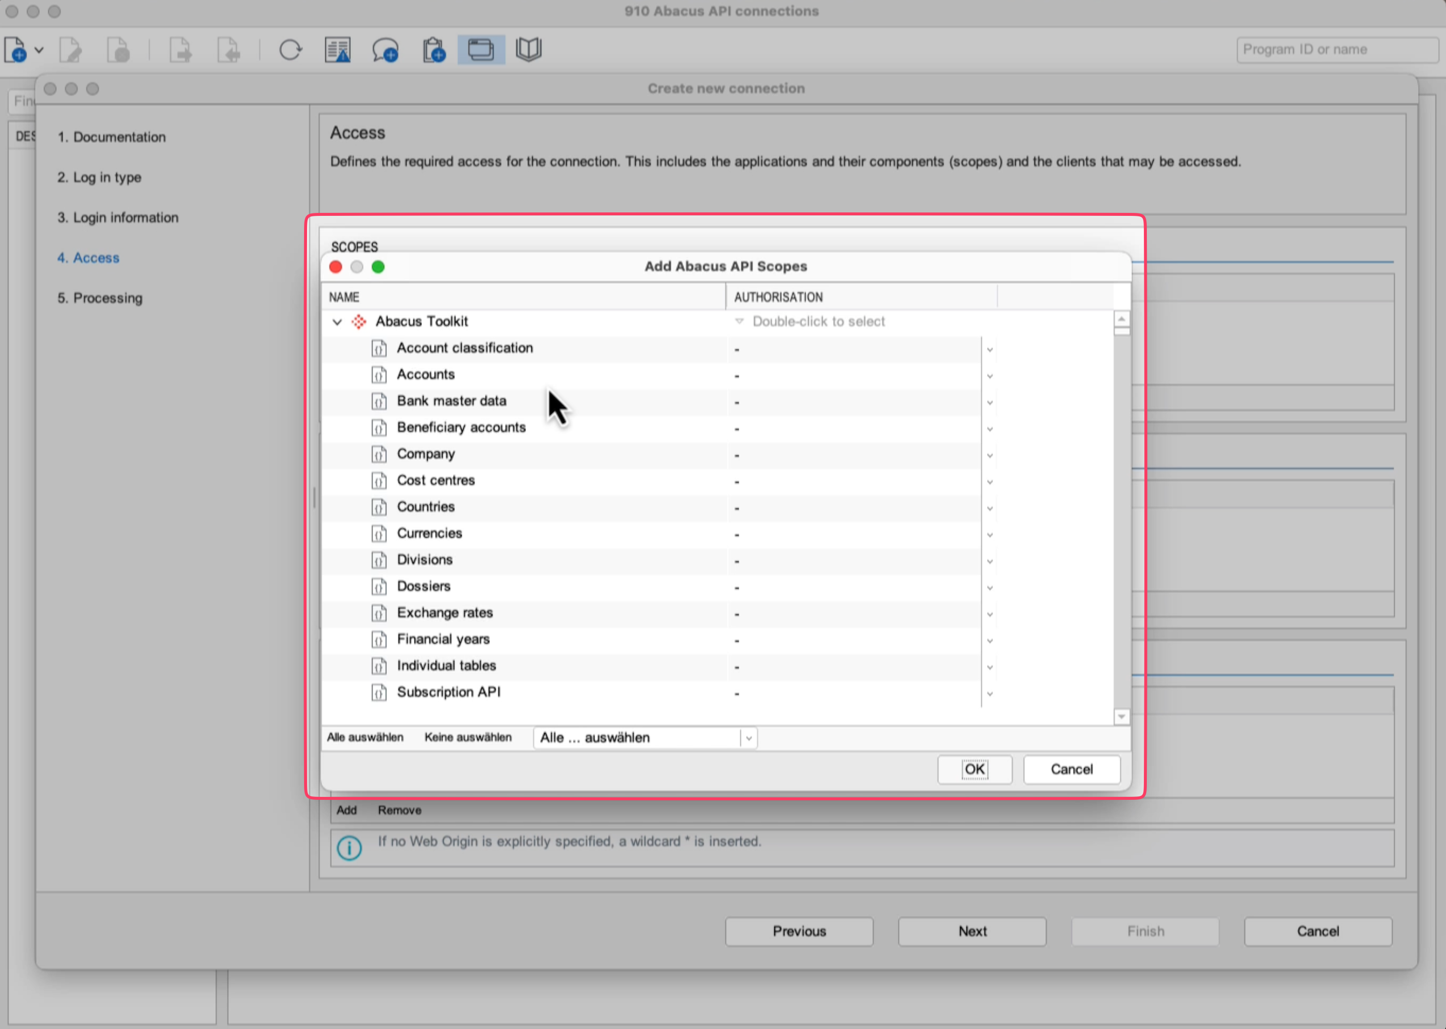Viewport: 1446px width, 1029px height.
Task: Click the copy document toolbar icon
Action: tap(118, 49)
